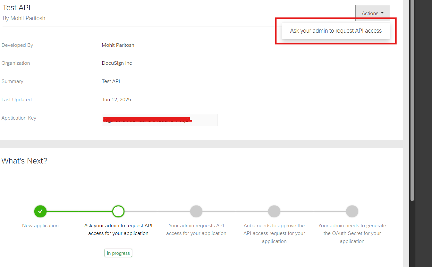Click 'Your admin requests API access' step text
This screenshot has width=432, height=267.
click(196, 229)
